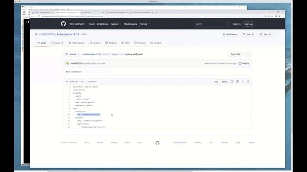This screenshot has width=307, height=172.
Task: Click the trash delete file icon
Action: 248,82
